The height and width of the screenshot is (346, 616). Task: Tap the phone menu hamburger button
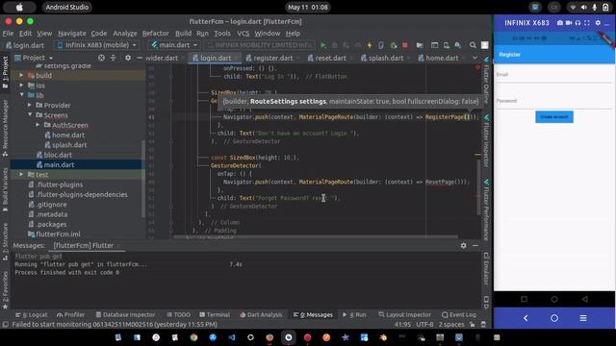(x=583, y=318)
